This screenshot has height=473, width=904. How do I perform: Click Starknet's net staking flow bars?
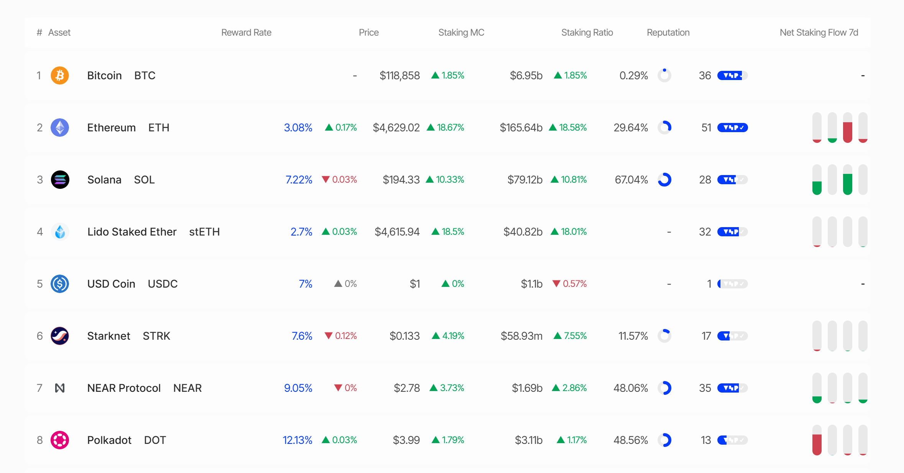(840, 336)
